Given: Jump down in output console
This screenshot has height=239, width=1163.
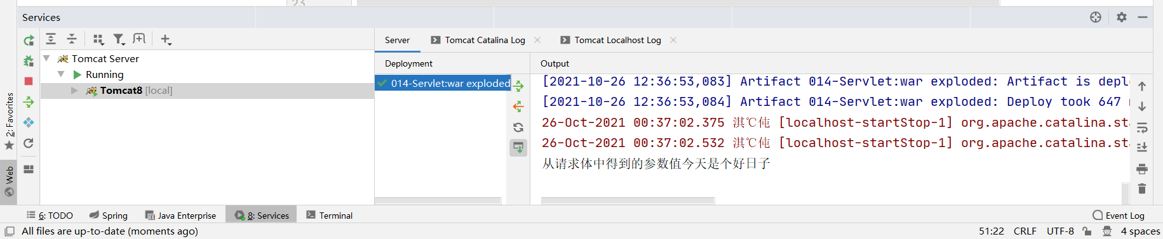Looking at the screenshot, I should 1142,107.
